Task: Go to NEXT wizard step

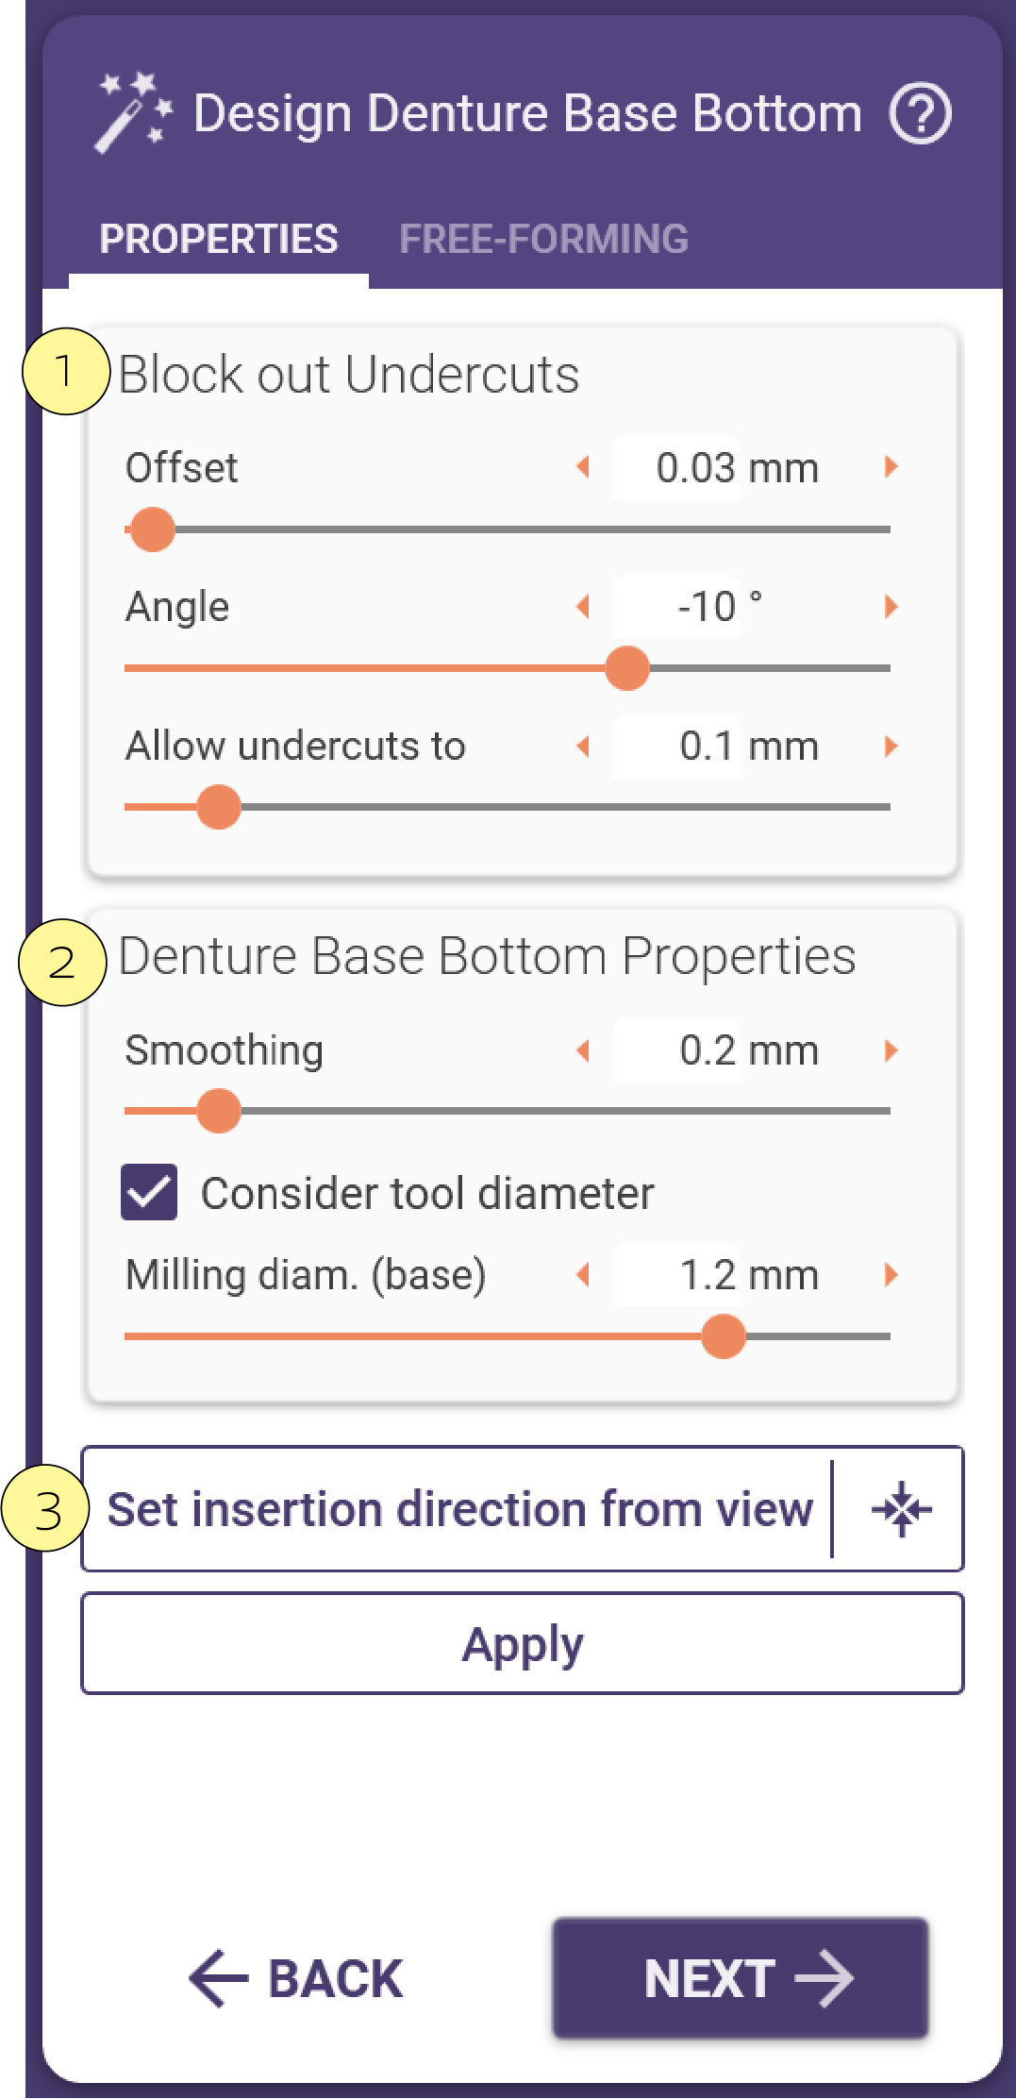Action: tap(741, 1978)
